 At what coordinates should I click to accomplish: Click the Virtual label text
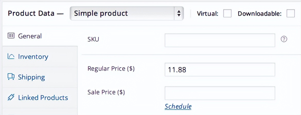click(x=208, y=14)
